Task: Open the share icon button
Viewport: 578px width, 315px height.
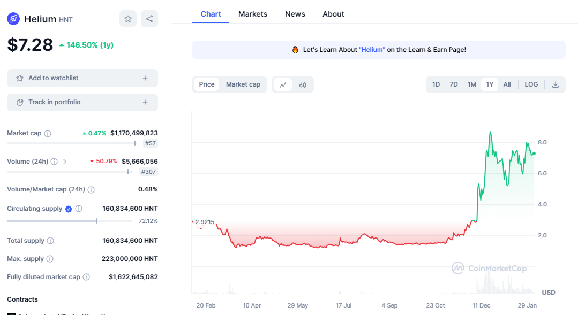Action: point(149,19)
